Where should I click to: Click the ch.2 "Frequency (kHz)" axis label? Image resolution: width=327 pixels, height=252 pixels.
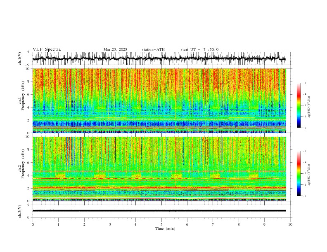(23, 164)
